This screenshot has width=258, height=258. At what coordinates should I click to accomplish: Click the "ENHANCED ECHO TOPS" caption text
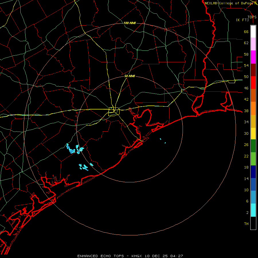(x=101, y=256)
